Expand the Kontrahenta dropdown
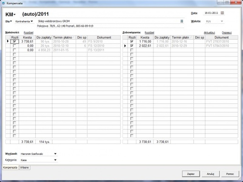Viewport: 243px width, 182px height. click(x=32, y=21)
